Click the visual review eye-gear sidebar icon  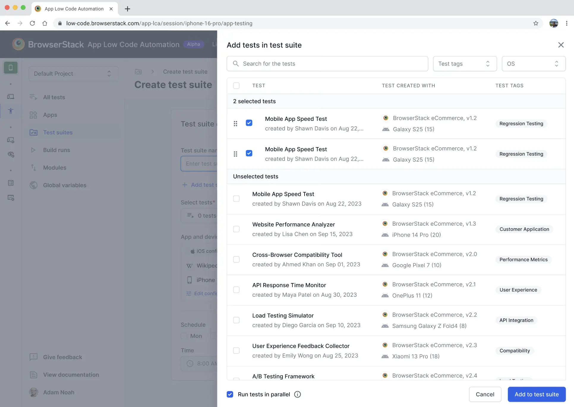pyautogui.click(x=11, y=154)
